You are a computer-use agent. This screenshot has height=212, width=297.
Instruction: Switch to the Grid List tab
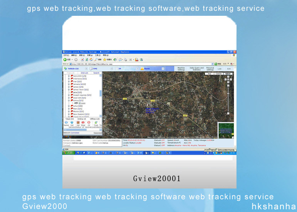[x=84, y=73]
